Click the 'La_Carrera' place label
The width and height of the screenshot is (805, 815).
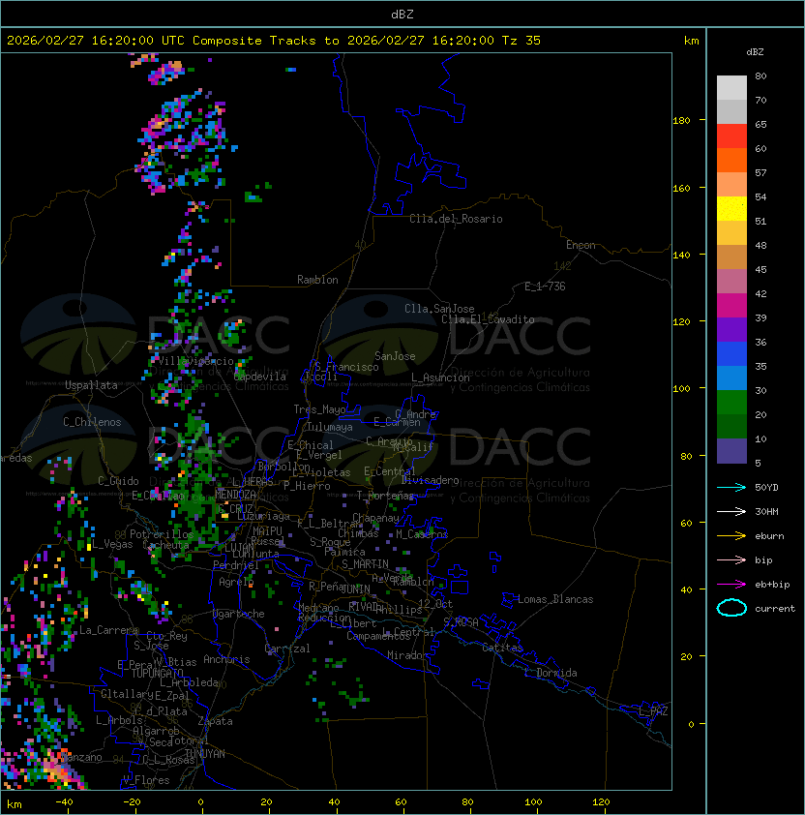108,630
